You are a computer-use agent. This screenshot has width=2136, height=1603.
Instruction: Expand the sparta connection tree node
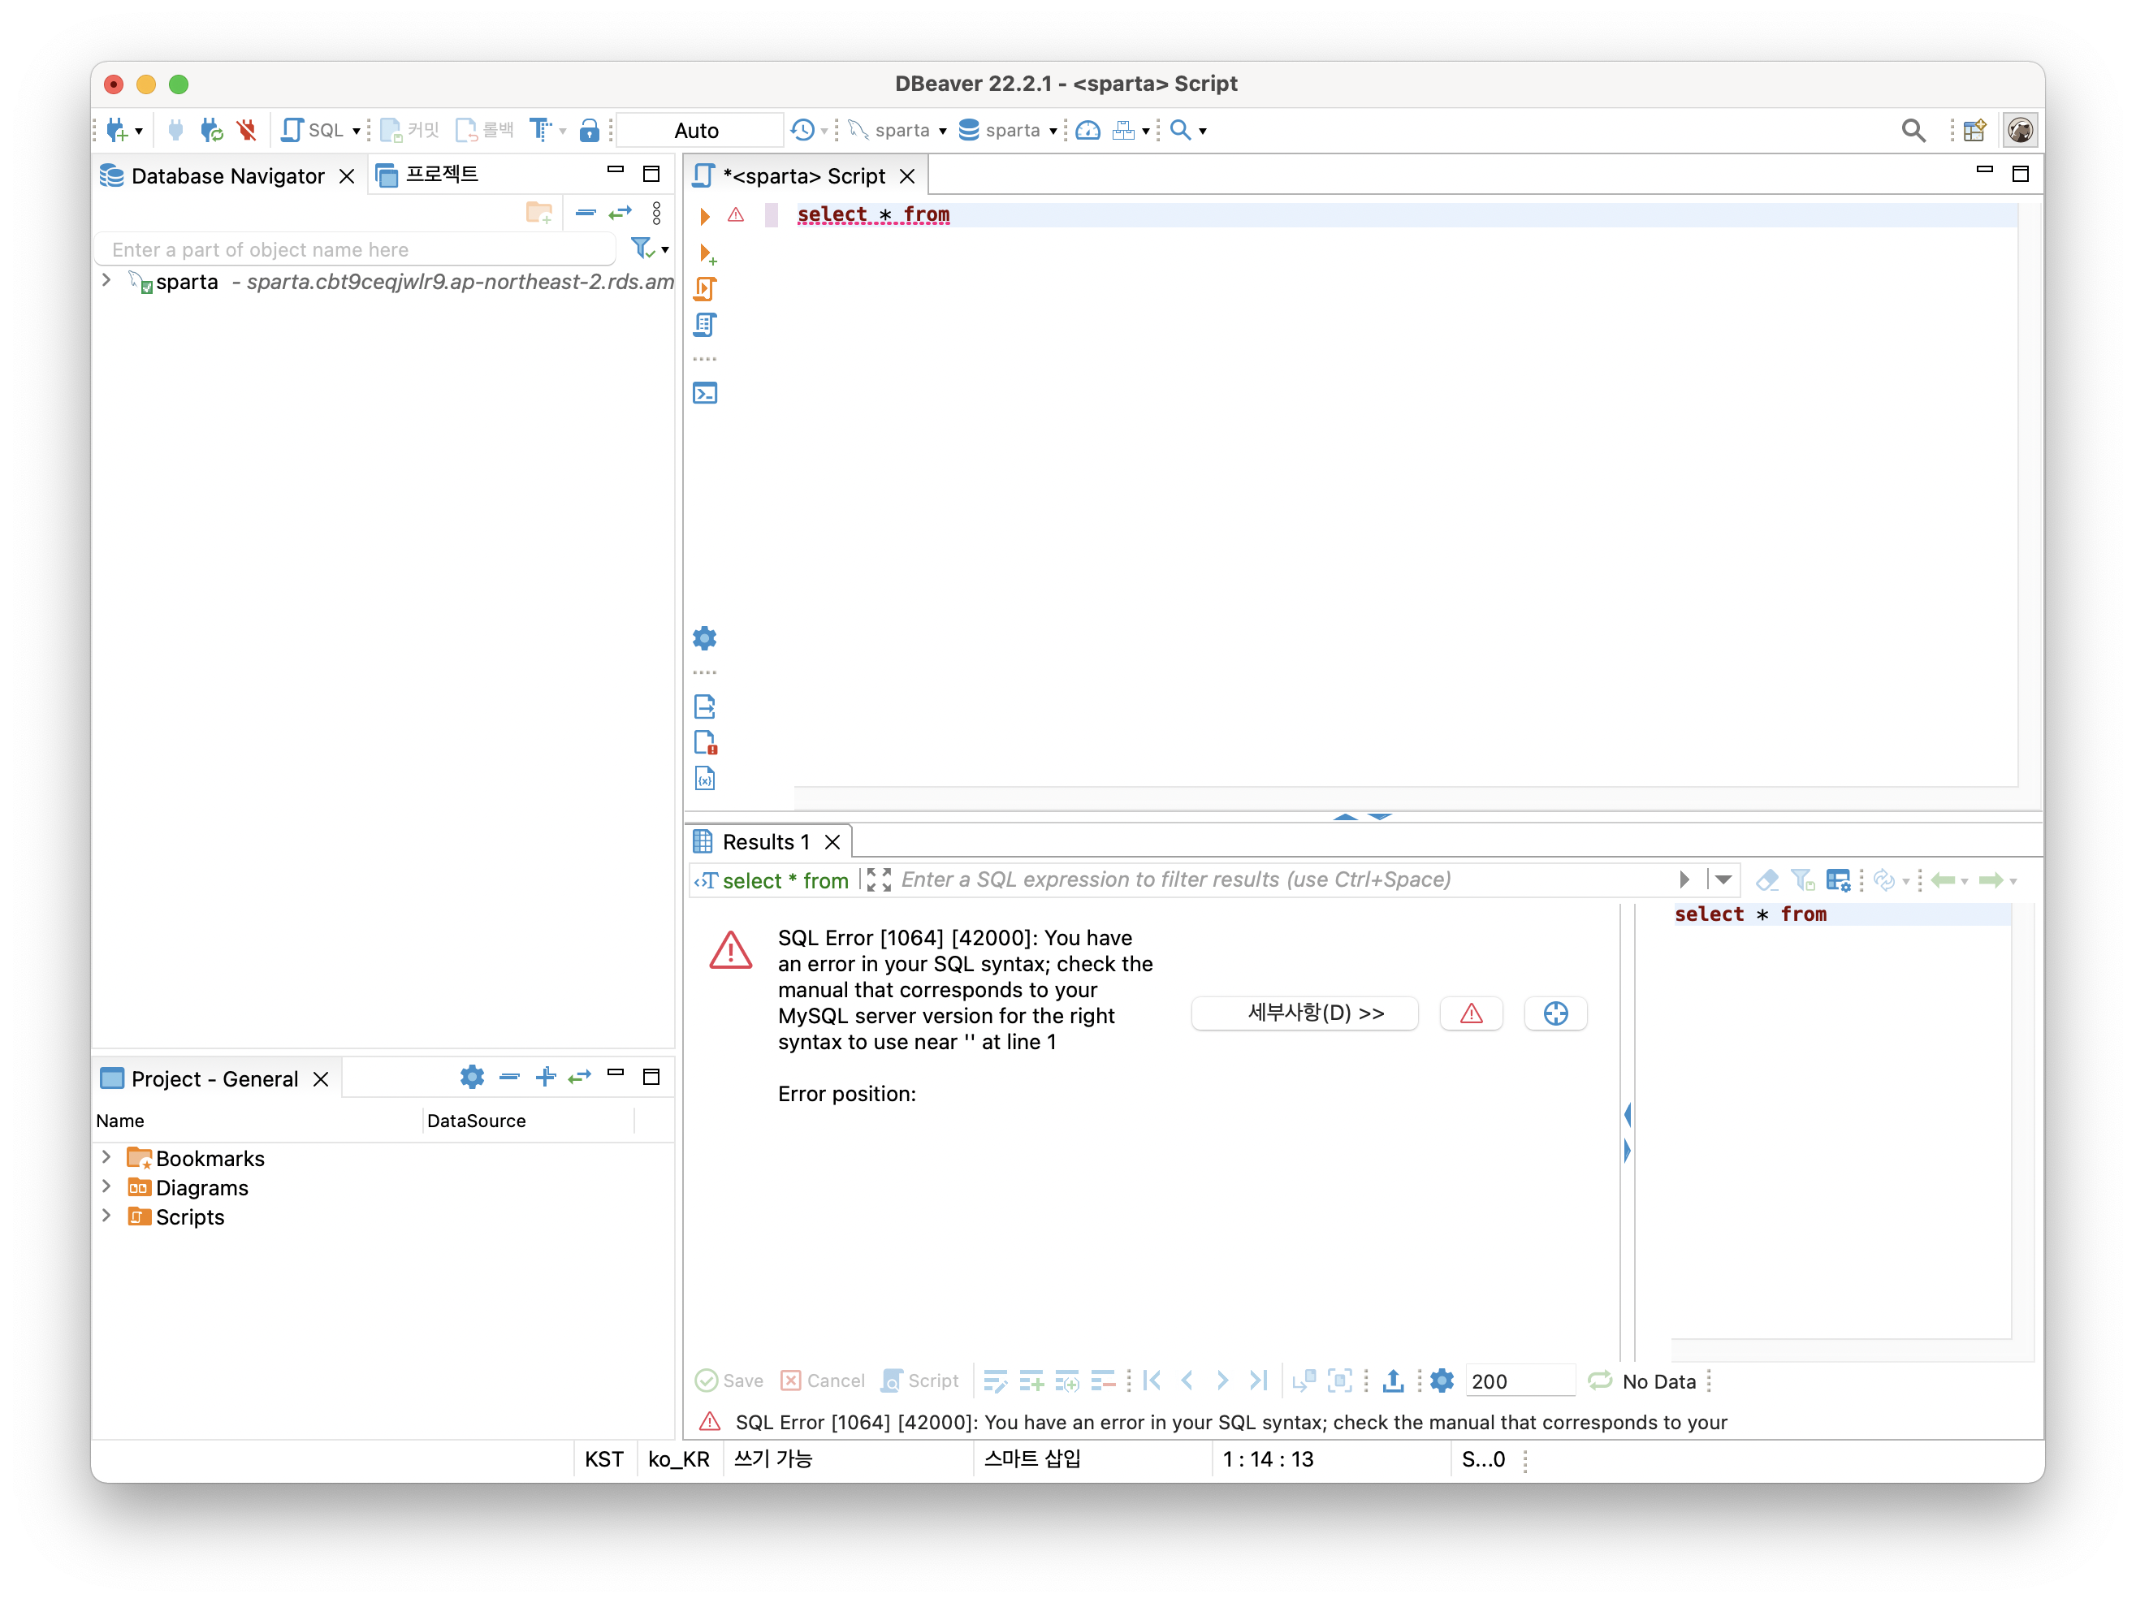pyautogui.click(x=106, y=281)
